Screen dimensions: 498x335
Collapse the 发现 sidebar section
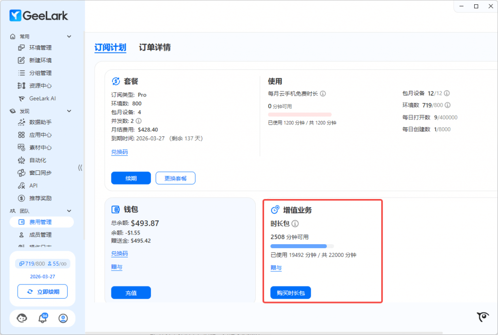click(x=69, y=111)
